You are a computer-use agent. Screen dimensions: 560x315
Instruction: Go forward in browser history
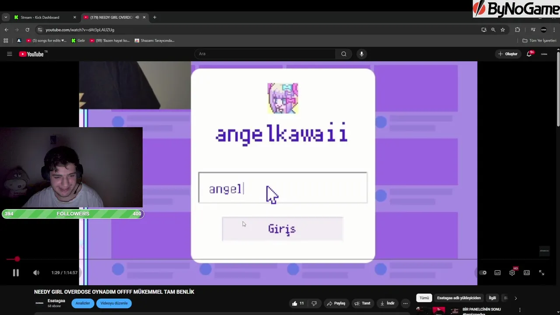coord(17,30)
